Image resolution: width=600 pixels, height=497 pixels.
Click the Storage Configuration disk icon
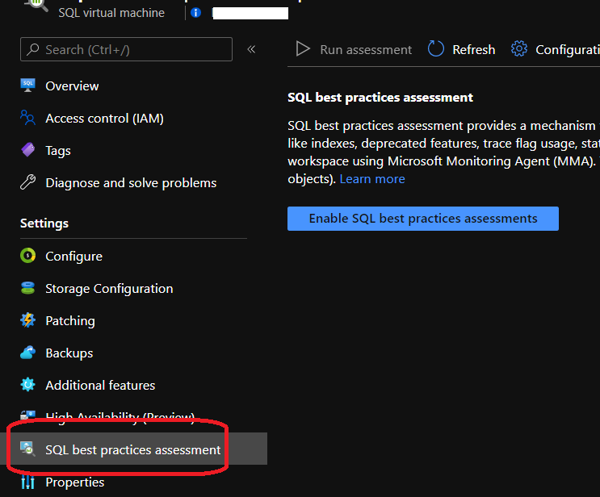[x=28, y=288]
